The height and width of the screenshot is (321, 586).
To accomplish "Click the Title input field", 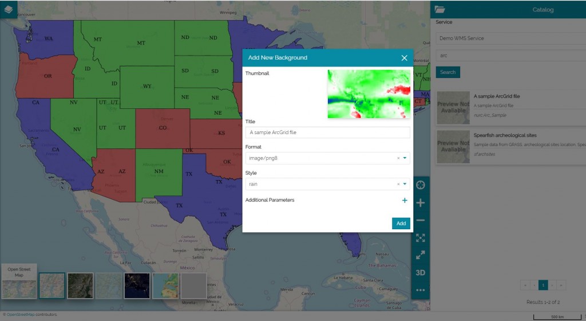I will coord(327,132).
